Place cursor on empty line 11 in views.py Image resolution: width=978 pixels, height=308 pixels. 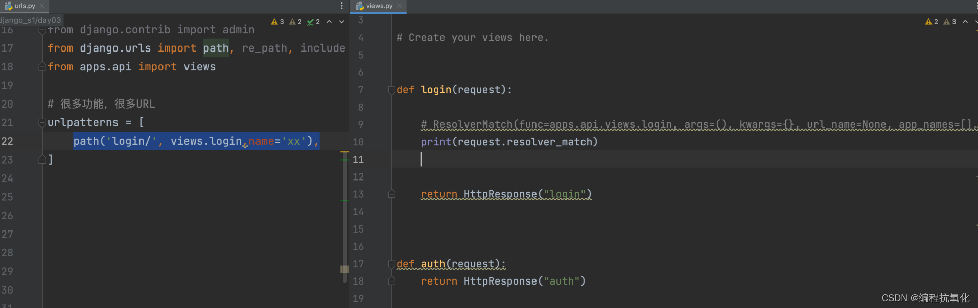[x=685, y=160]
